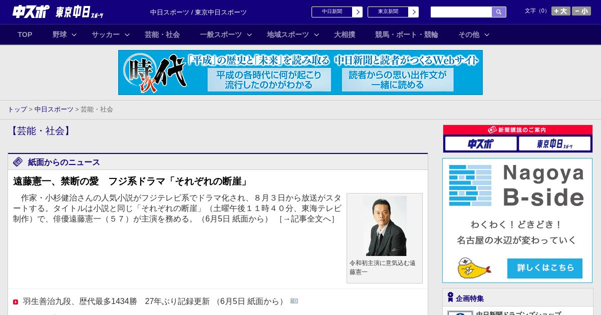Expand chevron beside 野球
Viewport: 601px width, 315px height.
click(74, 35)
